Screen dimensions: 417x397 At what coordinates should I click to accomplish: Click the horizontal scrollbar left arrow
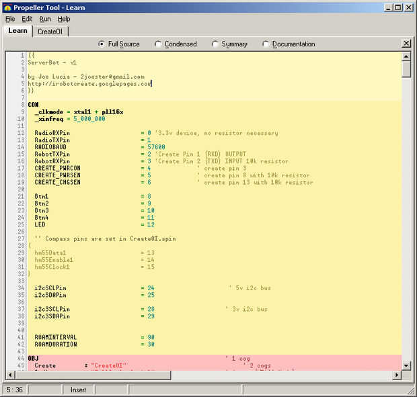point(9,376)
